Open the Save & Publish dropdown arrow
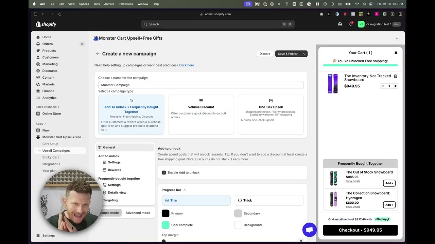Viewport: 435px width, 244px height. point(304,54)
